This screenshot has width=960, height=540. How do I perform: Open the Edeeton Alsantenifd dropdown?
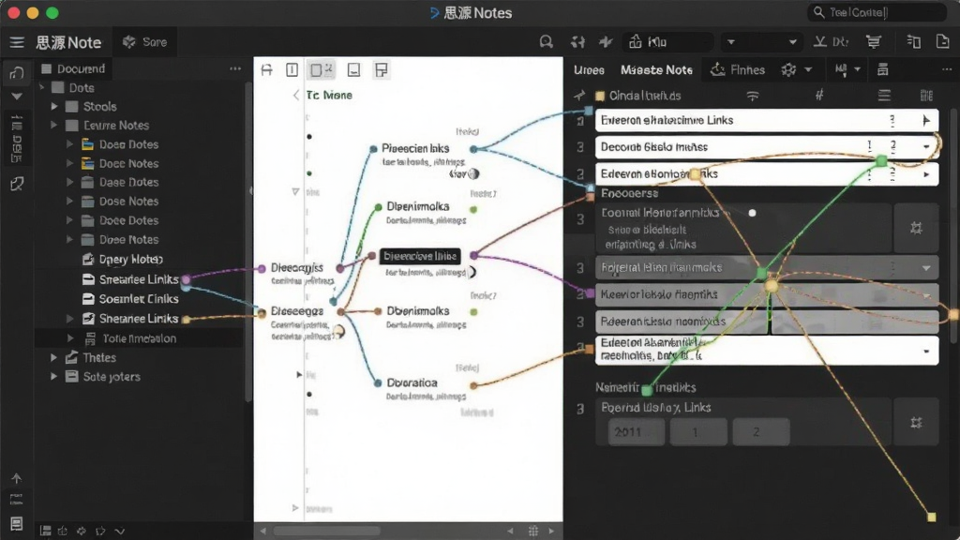(x=926, y=352)
